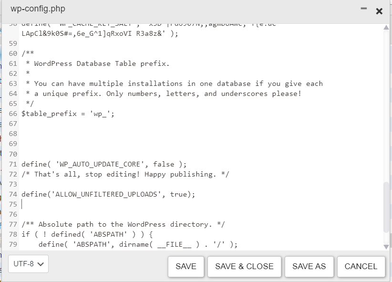This screenshot has height=282, width=392.
Task: Click line number 71 in the gutter
Action: coord(13,164)
